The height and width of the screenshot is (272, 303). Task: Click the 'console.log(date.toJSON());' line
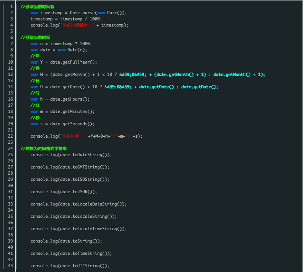64,192
